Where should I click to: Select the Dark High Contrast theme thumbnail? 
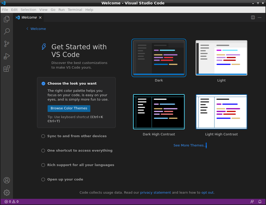[x=159, y=112]
